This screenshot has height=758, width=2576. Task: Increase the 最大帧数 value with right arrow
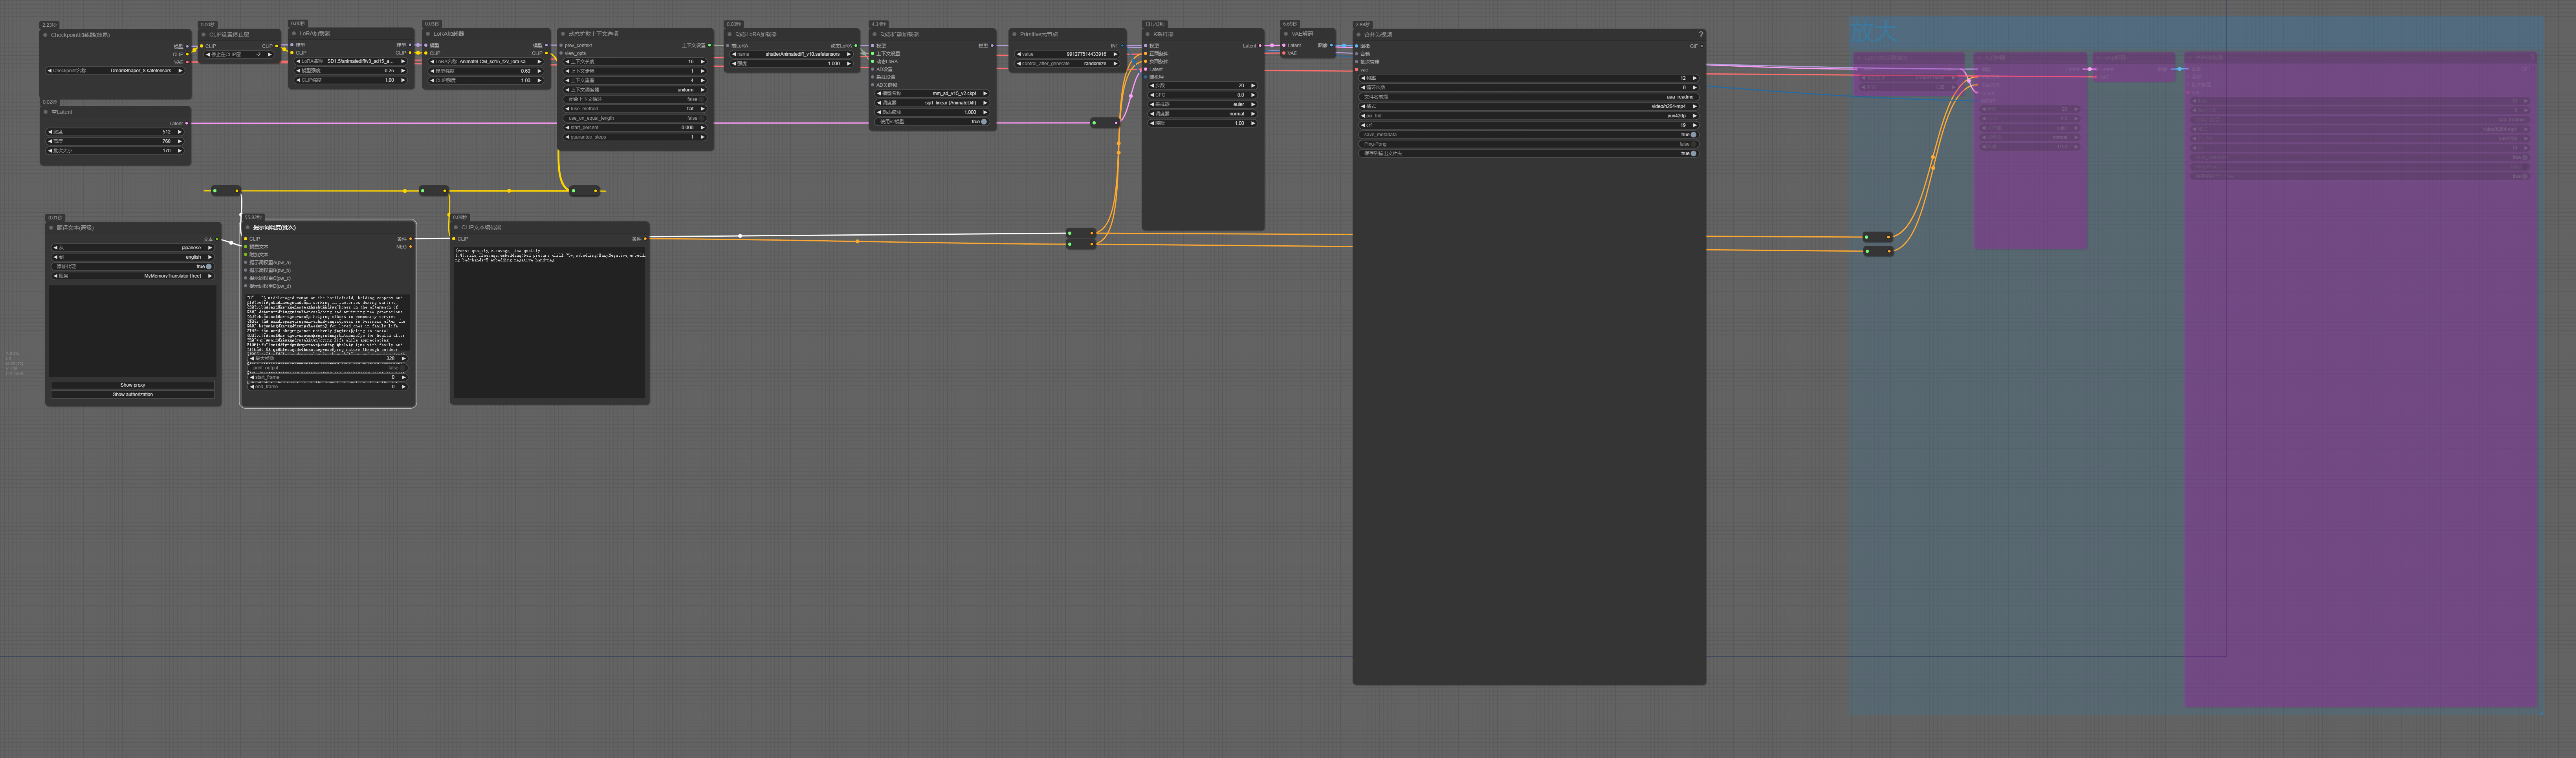click(x=403, y=358)
